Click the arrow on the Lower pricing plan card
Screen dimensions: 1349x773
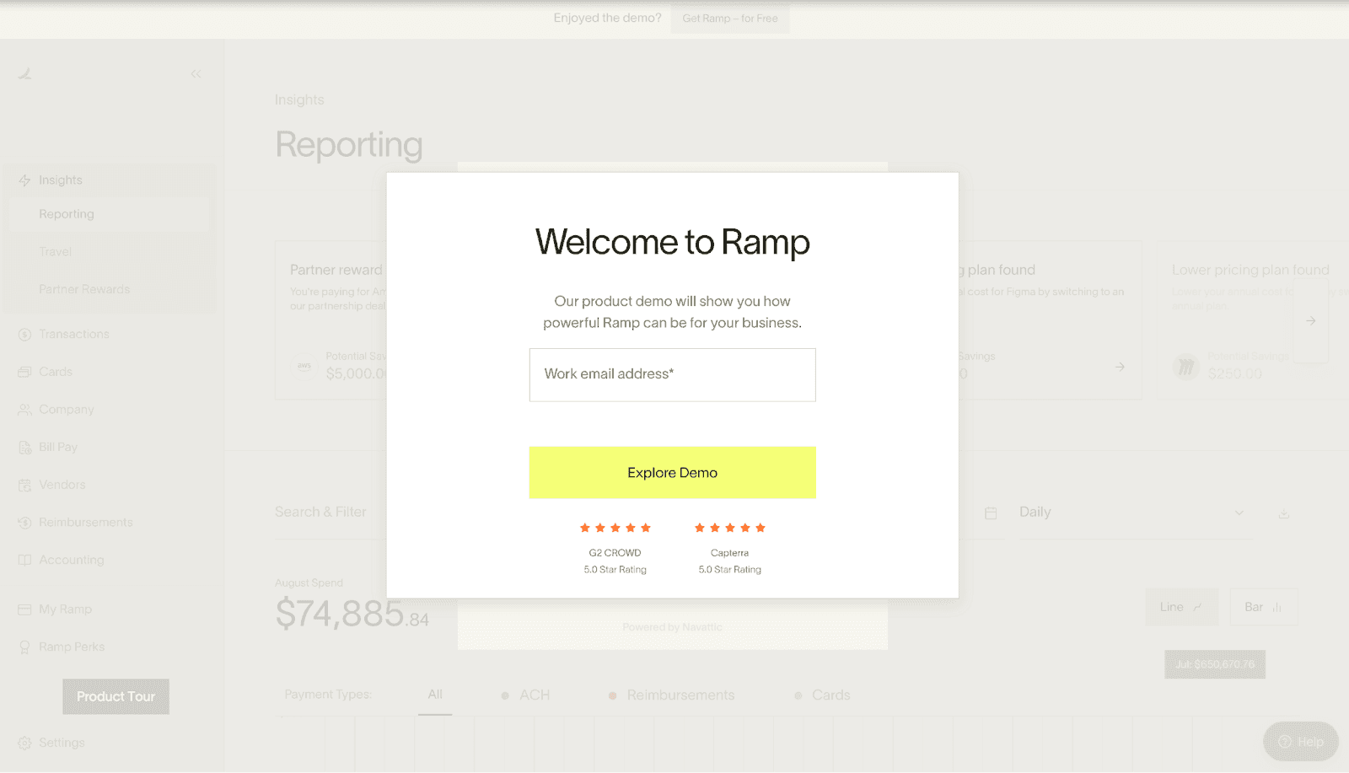pos(1310,320)
